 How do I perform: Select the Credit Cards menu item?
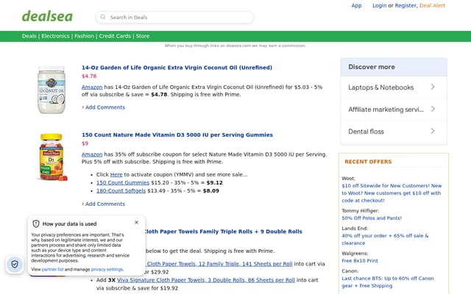[115, 36]
